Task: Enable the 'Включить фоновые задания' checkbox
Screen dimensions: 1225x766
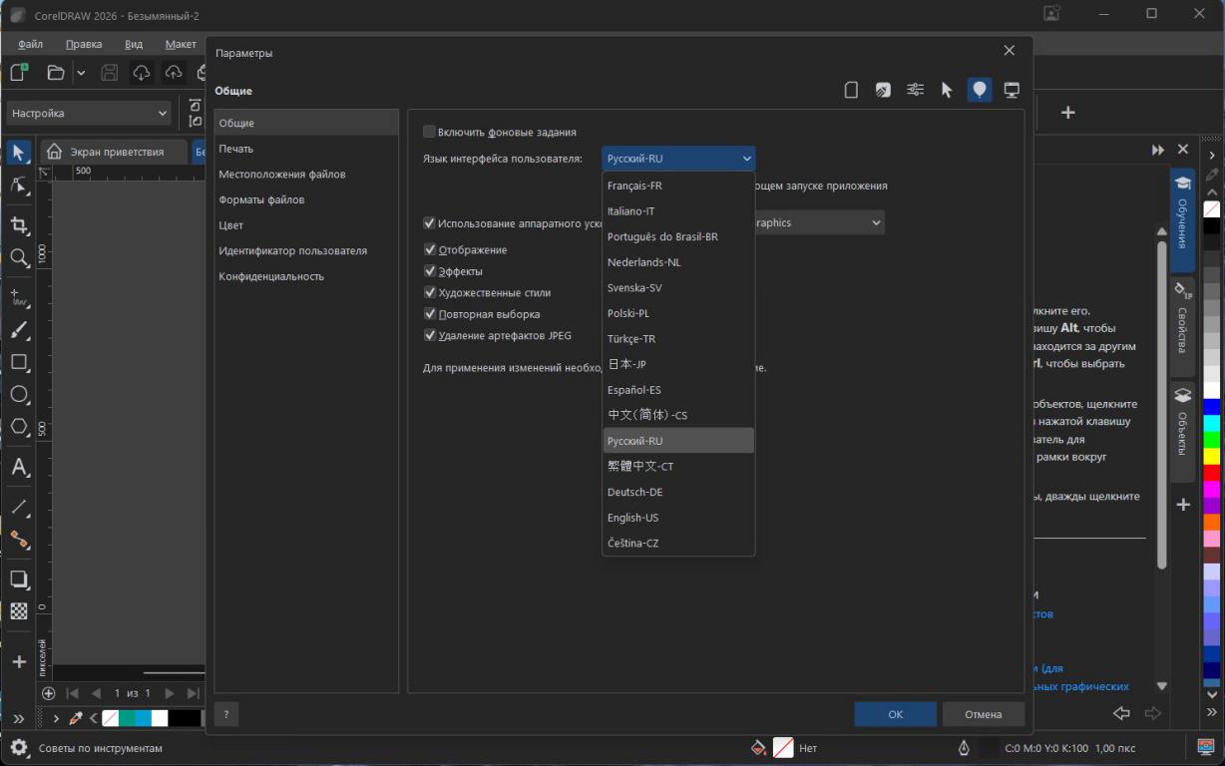Action: tap(430, 132)
